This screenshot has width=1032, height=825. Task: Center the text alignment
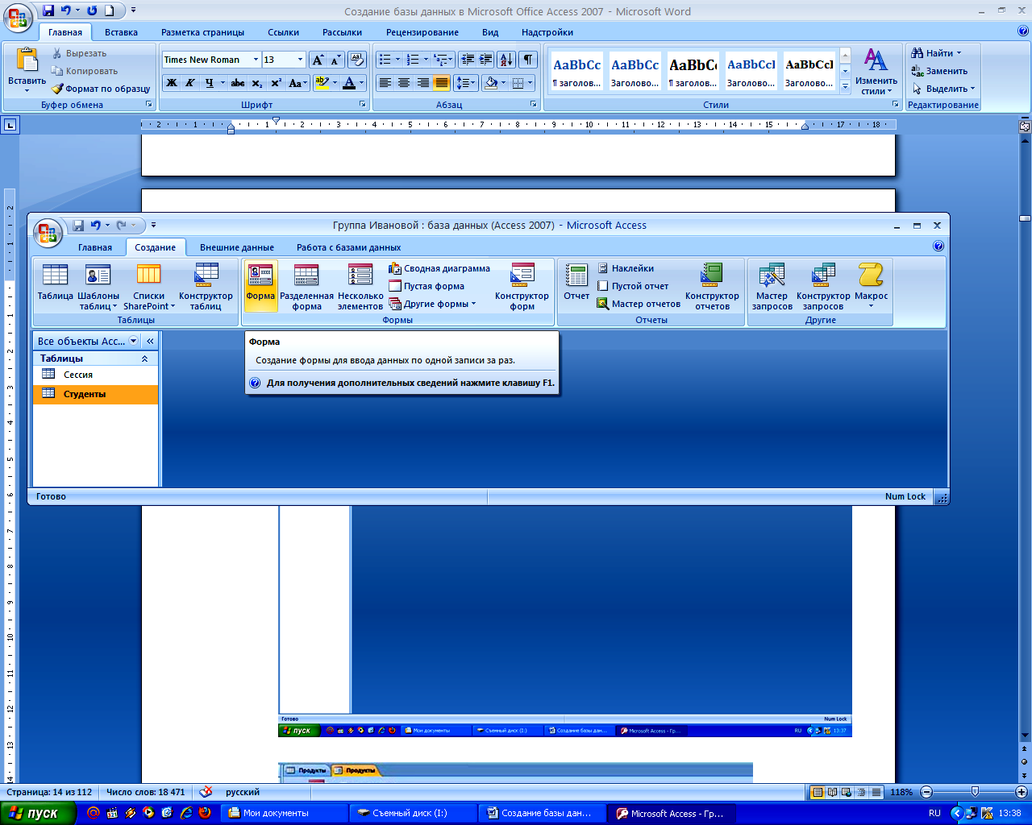(404, 82)
